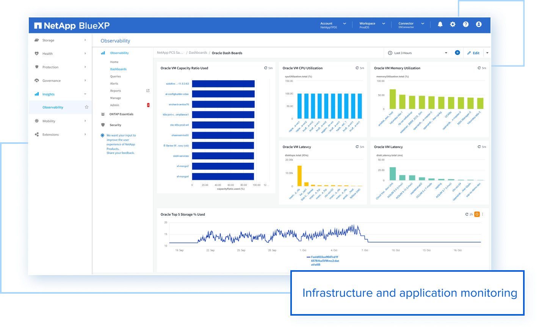
Task: Open the help question mark icon
Action: pyautogui.click(x=466, y=24)
